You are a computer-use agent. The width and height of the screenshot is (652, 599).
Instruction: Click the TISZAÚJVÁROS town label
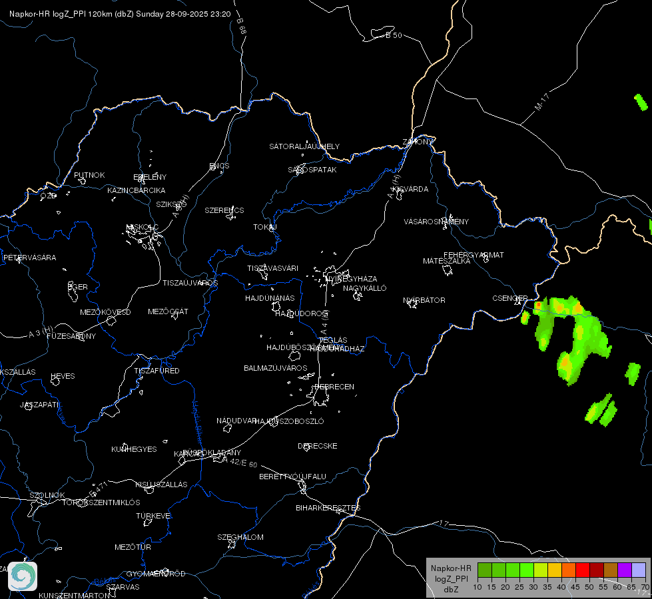click(x=190, y=283)
